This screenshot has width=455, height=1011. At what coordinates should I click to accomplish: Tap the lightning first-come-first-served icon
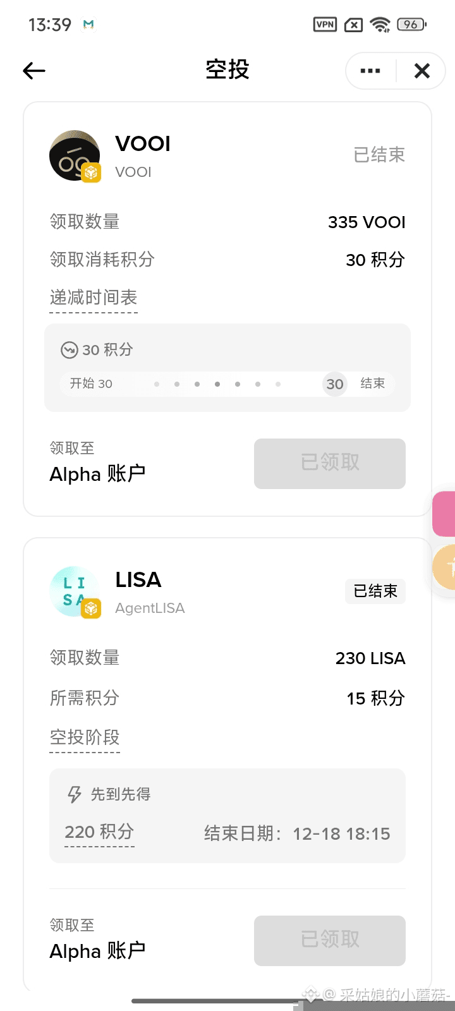75,794
